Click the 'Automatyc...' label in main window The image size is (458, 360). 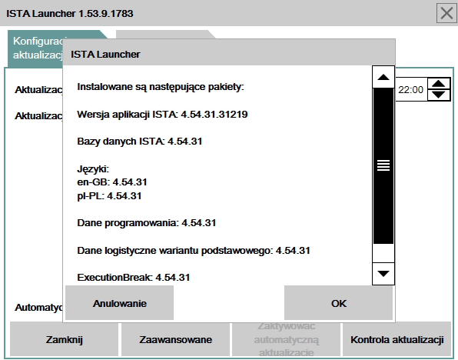pyautogui.click(x=38, y=308)
